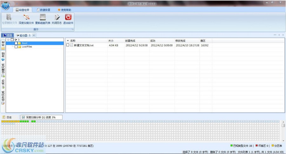Open 使用帮助 ribbon tab
286x154 pixels.
[x=65, y=10]
